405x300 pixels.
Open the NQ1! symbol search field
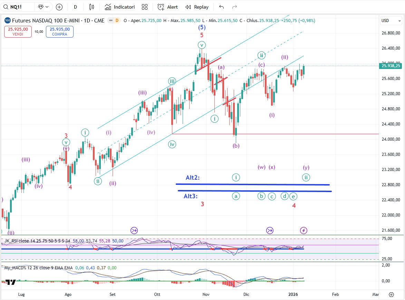pos(18,7)
